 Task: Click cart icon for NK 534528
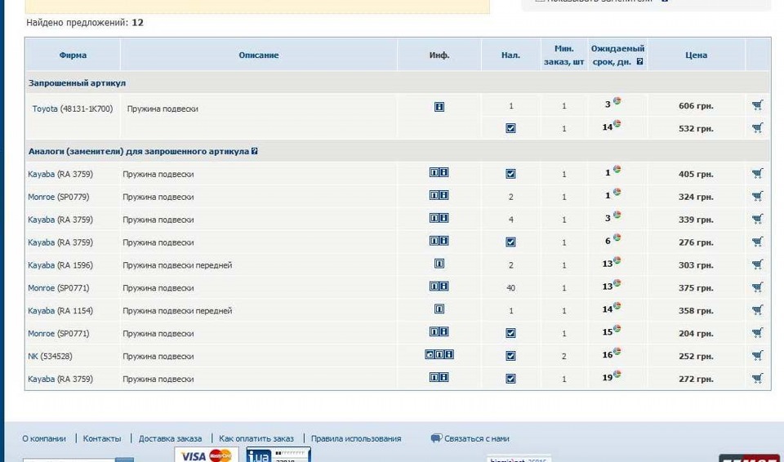tap(757, 356)
